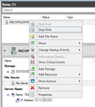The height and width of the screenshot is (107, 95).
Task: Choose Add Resource menu entry
Action: pos(56,74)
